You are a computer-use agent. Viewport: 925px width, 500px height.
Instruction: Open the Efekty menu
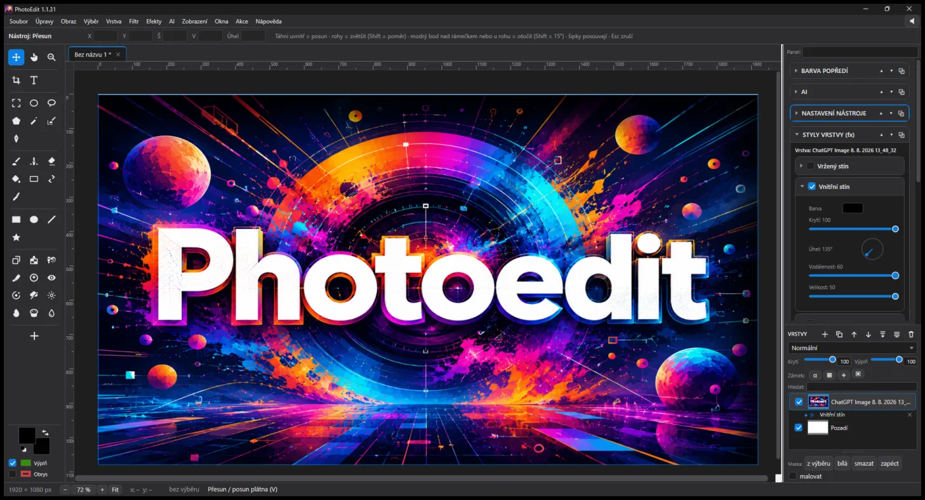point(154,22)
